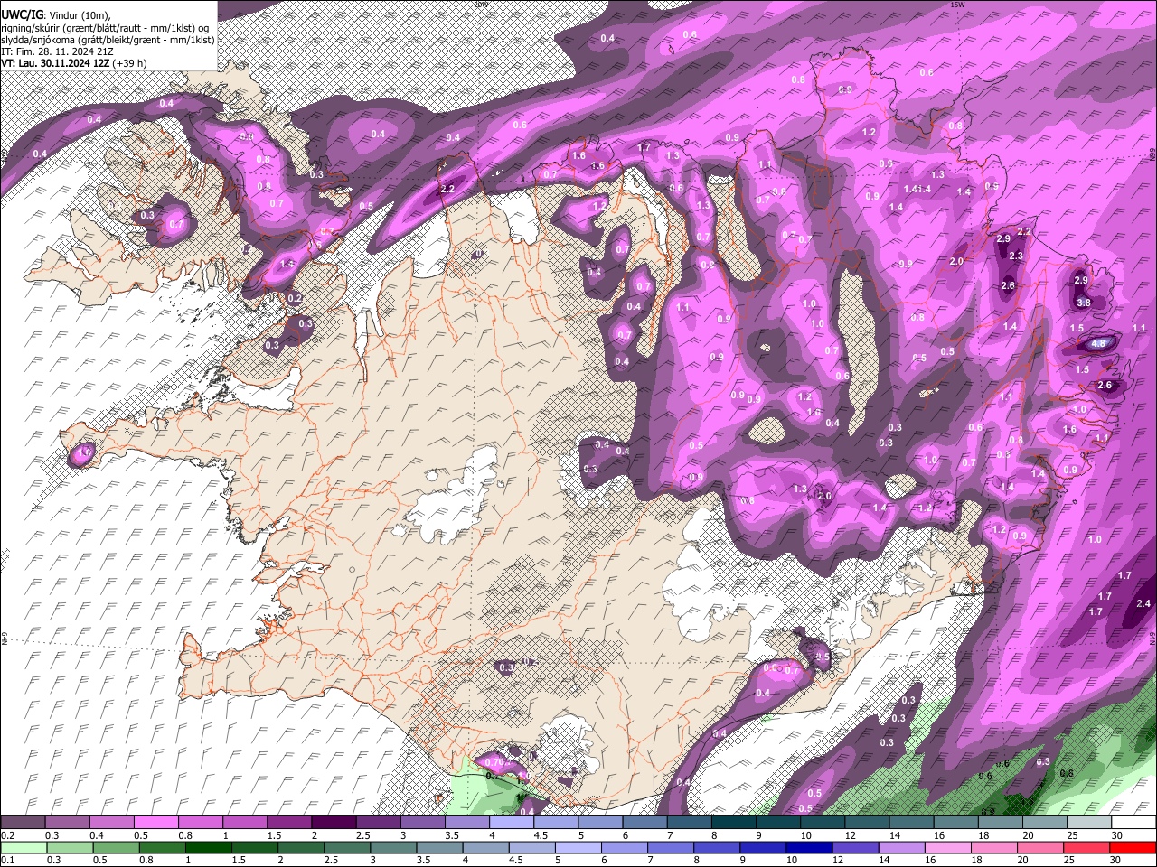Viewport: 1157px width, 867px height.
Task: Pick rain scale swatch between 1 and 1.5
Action: coord(209,848)
